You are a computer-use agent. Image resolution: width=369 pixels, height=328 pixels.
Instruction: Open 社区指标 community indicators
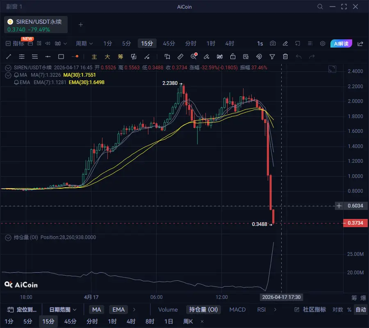click(x=310, y=310)
